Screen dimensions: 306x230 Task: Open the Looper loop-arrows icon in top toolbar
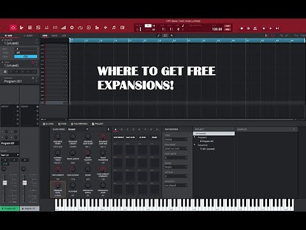(x=80, y=27)
